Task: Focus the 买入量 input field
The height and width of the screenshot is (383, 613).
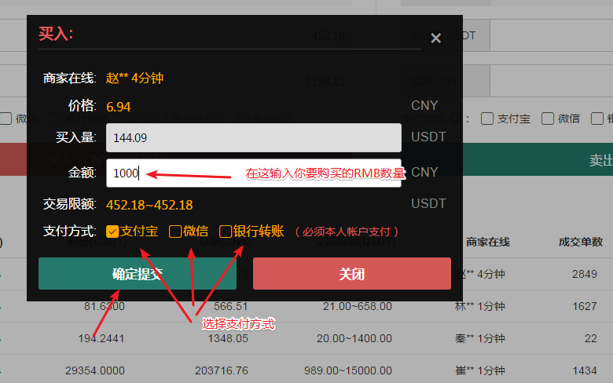Action: (x=253, y=138)
